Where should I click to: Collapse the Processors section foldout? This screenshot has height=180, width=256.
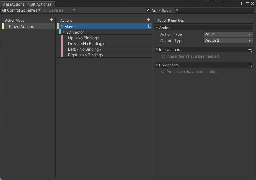point(157,65)
